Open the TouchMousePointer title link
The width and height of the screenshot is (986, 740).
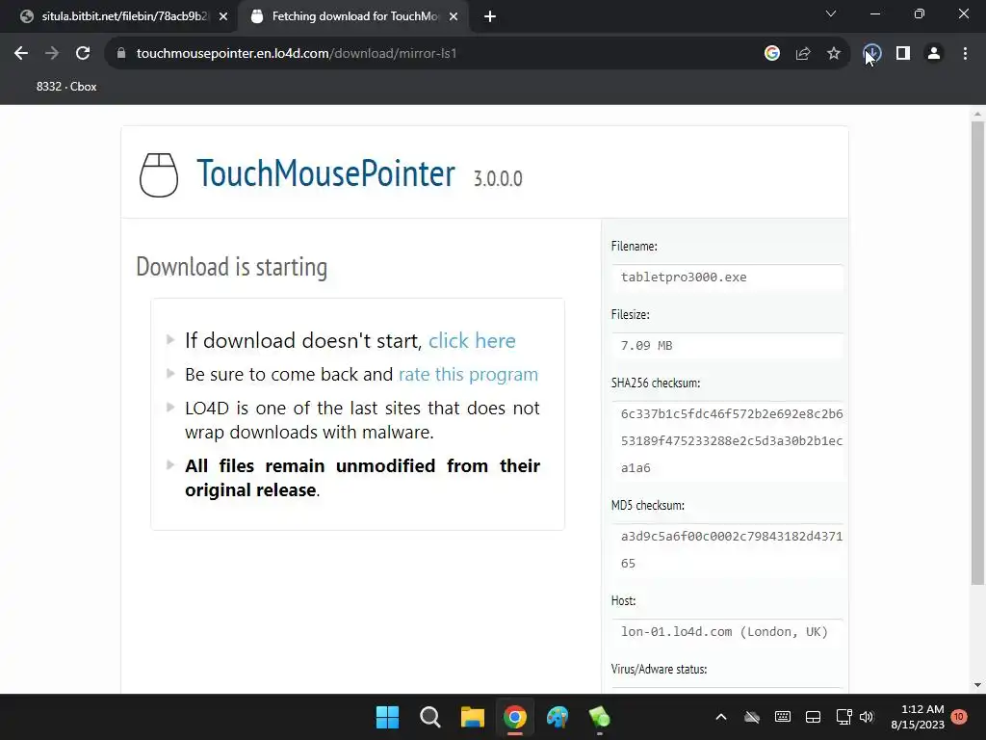pyautogui.click(x=325, y=173)
